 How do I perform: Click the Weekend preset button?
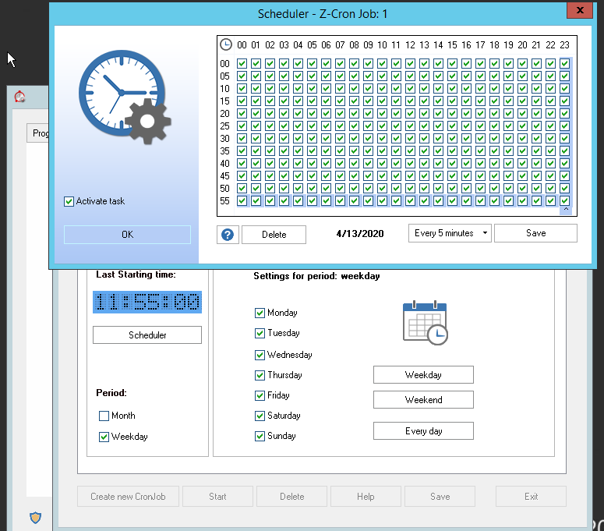[x=423, y=399]
